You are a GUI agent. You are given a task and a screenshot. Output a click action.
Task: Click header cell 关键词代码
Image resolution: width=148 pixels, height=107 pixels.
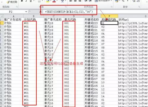click(109, 20)
